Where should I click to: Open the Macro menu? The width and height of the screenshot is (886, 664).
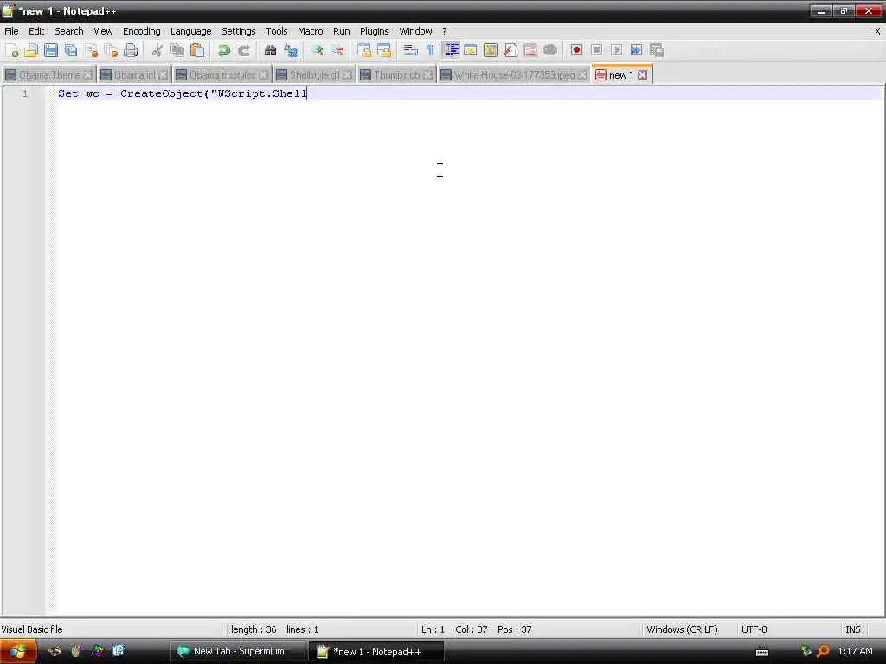coord(311,31)
